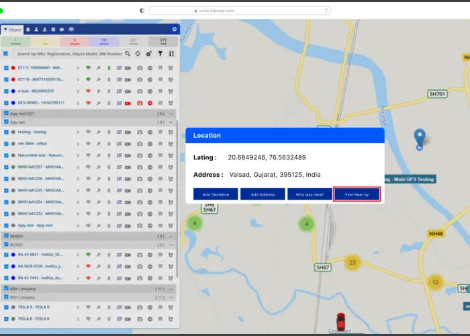Screen dimensions: 470x336
Task: Collapse the BRA Company group
Action: point(171,288)
